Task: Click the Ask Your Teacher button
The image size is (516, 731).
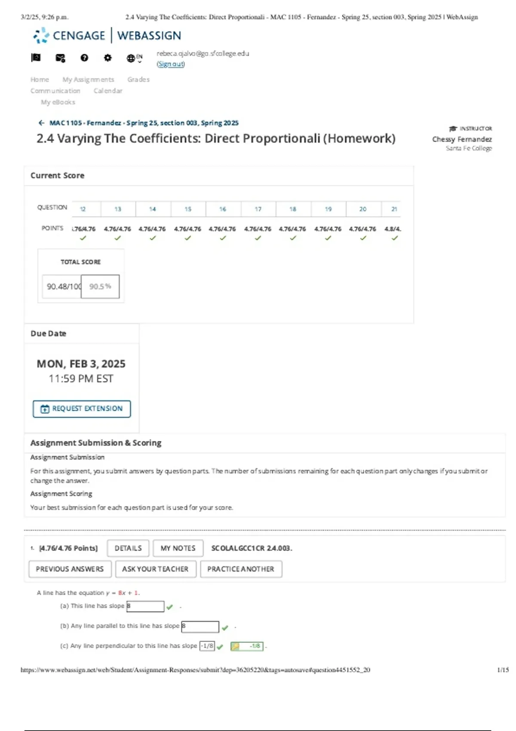Action: tap(155, 569)
